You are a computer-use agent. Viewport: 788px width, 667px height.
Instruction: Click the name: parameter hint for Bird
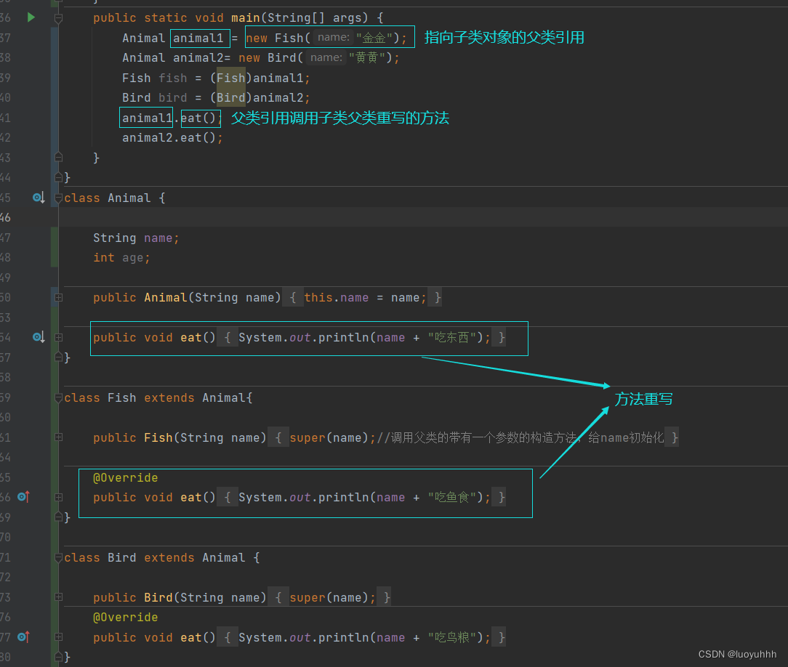pos(326,57)
